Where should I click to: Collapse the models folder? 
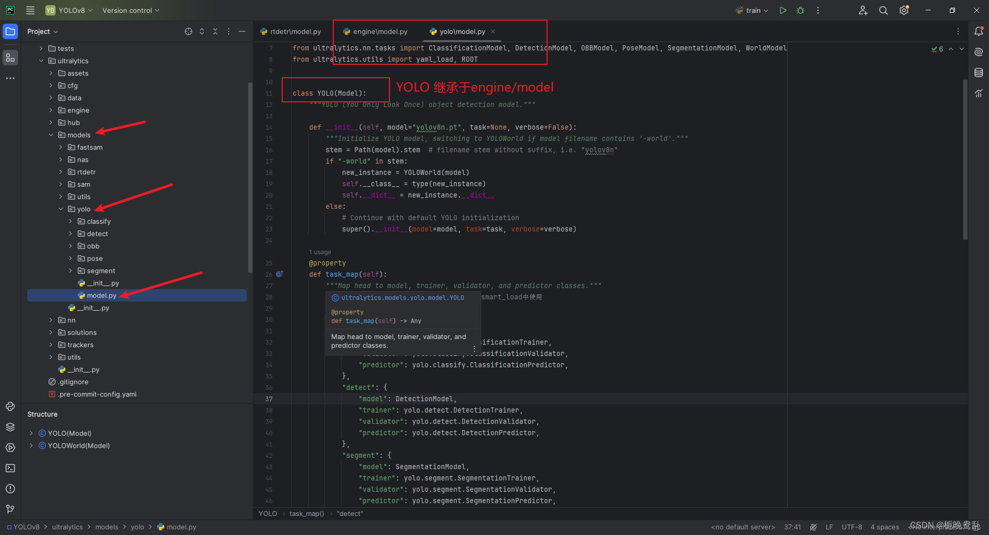[x=51, y=135]
